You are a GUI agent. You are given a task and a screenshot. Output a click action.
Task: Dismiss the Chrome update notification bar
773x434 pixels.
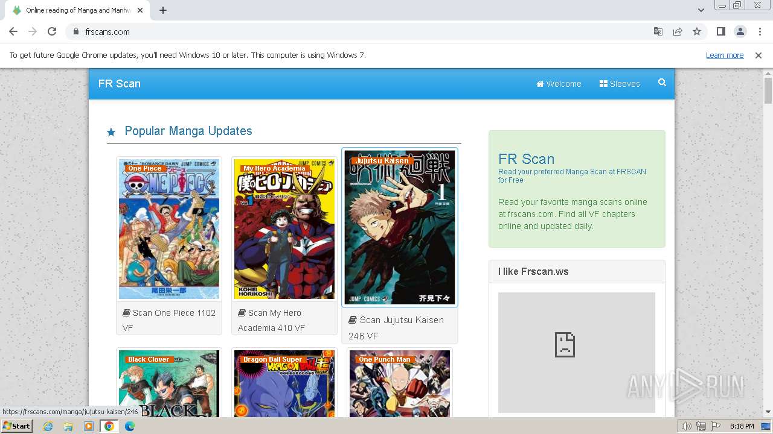click(x=759, y=55)
